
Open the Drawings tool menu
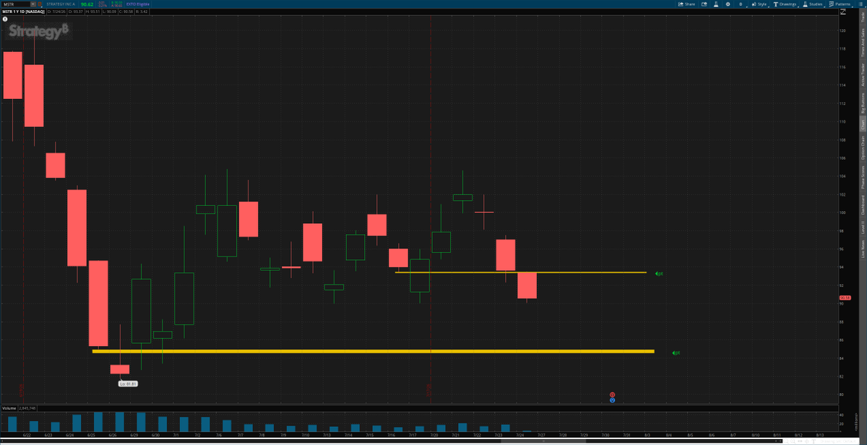pos(785,4)
